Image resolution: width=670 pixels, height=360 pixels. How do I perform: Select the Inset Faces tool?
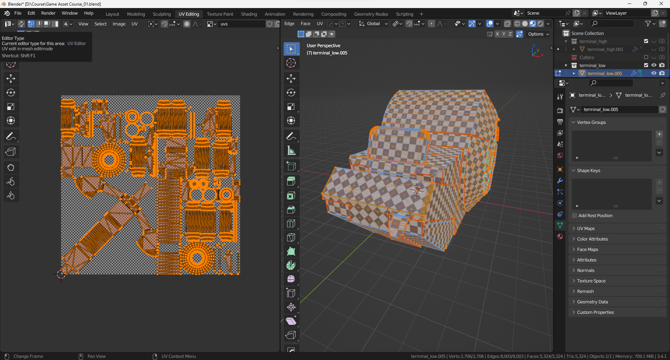click(x=291, y=196)
